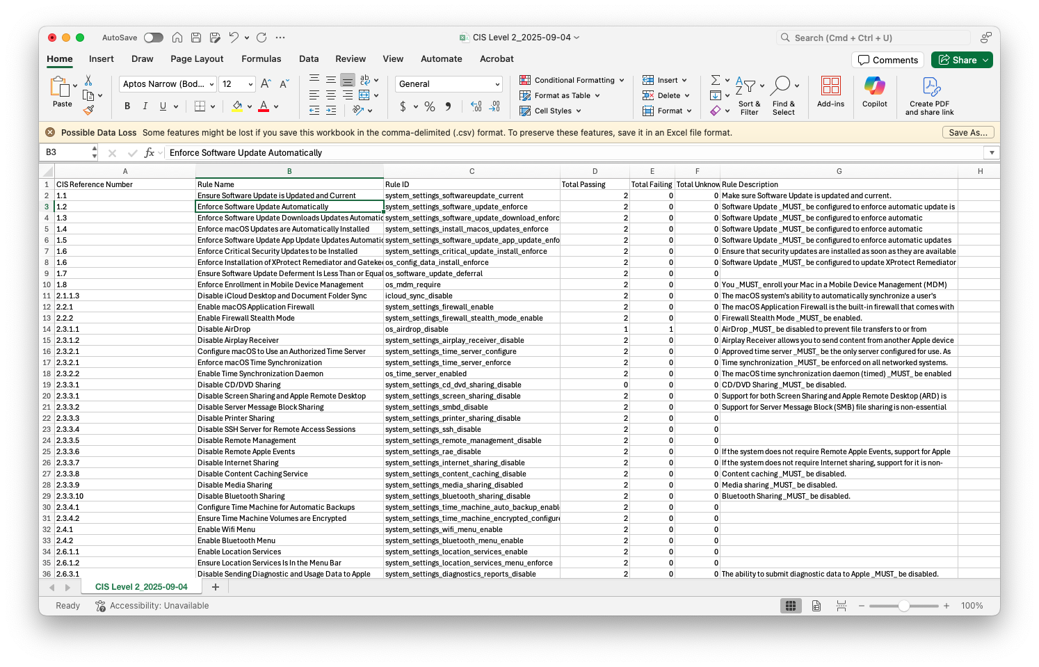Cut selection with the scissors icon
The width and height of the screenshot is (1039, 667).
click(x=88, y=81)
